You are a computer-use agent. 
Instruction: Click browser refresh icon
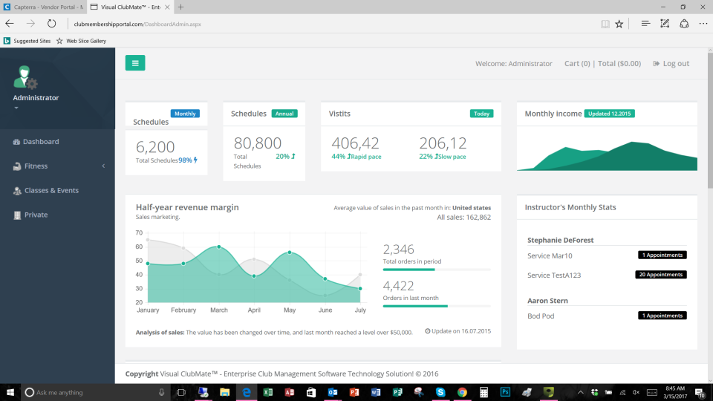click(x=51, y=24)
